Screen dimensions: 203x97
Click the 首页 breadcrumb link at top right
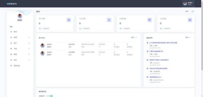187,11
